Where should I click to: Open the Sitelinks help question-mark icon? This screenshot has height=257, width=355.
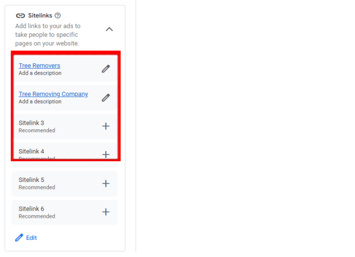[x=58, y=16]
